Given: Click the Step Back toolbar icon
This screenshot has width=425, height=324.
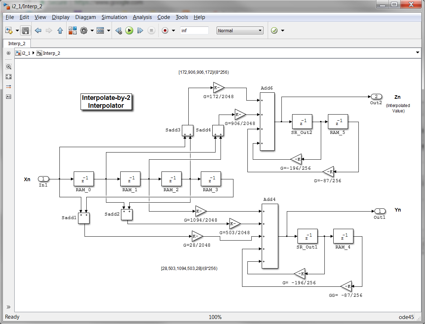Looking at the screenshot, I should 119,31.
